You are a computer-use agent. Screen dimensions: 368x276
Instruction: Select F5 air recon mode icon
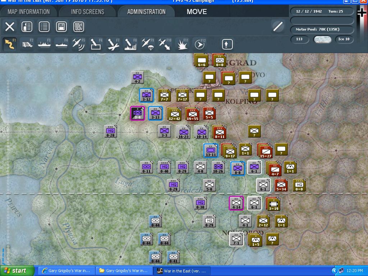tap(79, 44)
